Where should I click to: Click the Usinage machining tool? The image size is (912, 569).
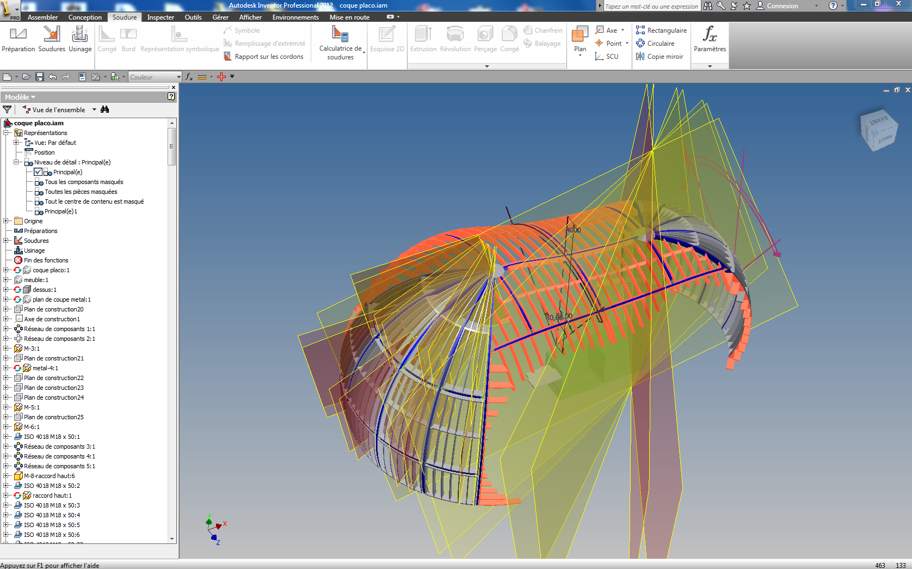pos(80,39)
